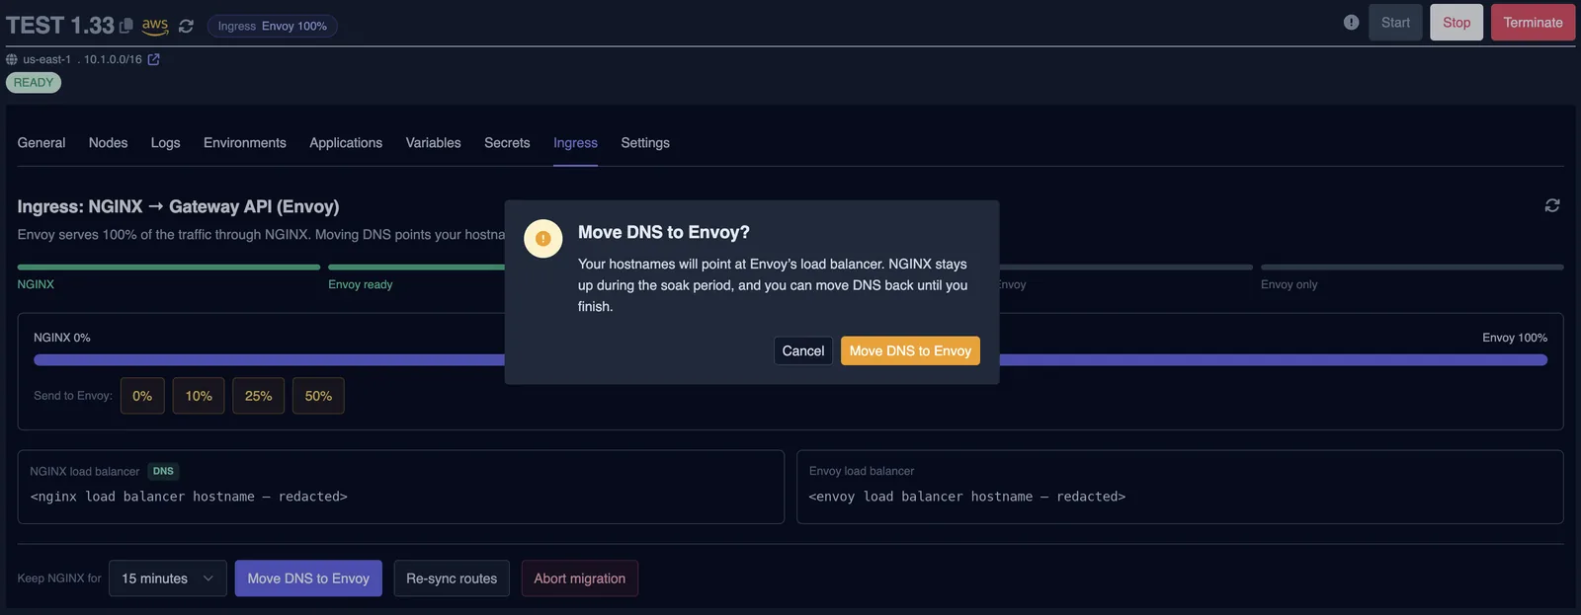Click the globe icon before us-east-1
Viewport: 1581px width, 615px height.
12,59
